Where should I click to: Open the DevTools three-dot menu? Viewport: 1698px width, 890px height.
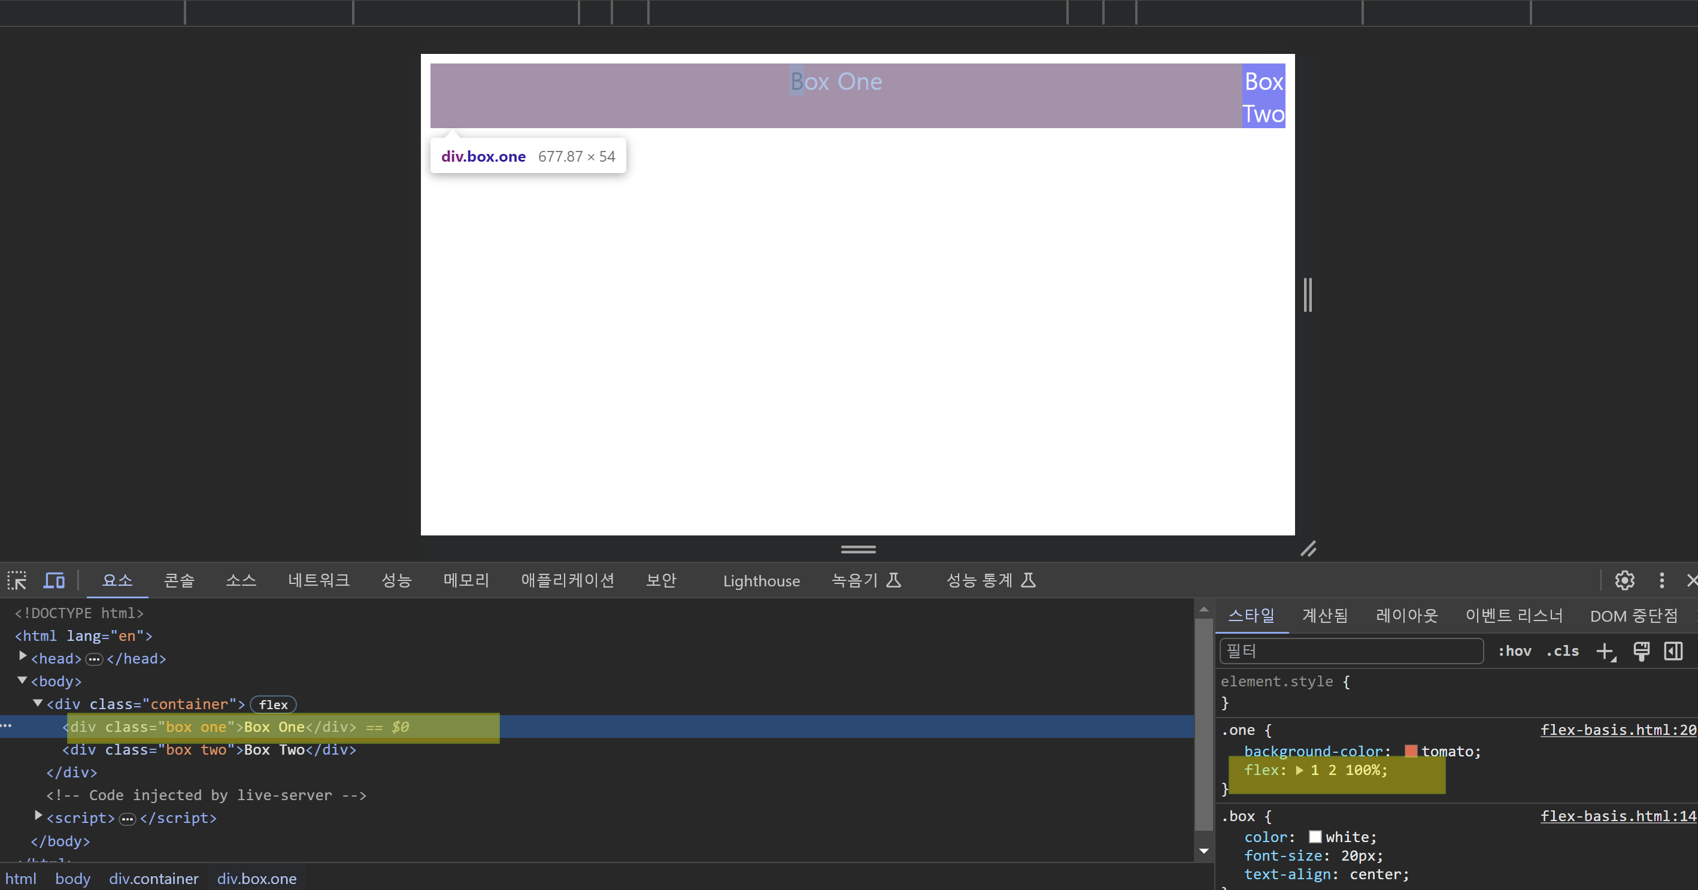click(x=1661, y=580)
